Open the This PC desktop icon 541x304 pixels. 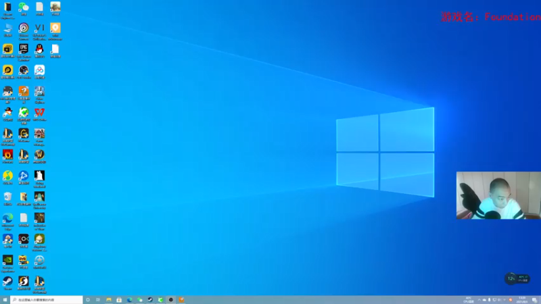pyautogui.click(x=7, y=30)
